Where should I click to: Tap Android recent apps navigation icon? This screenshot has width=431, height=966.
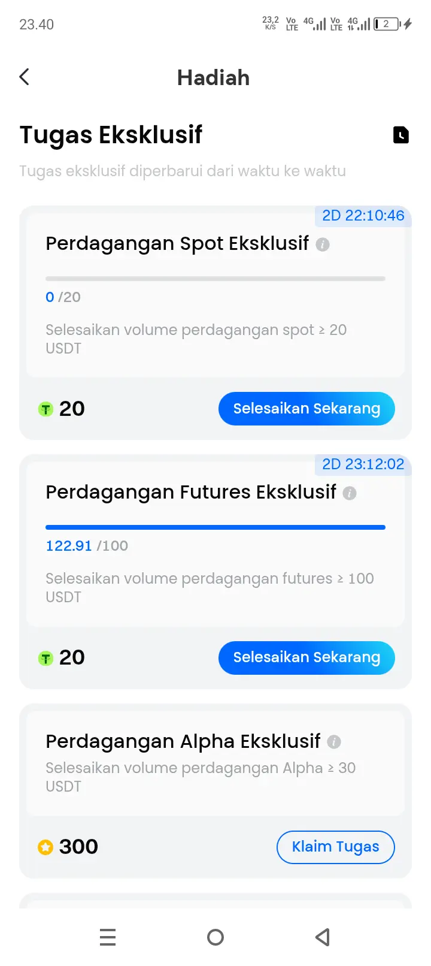(x=108, y=937)
